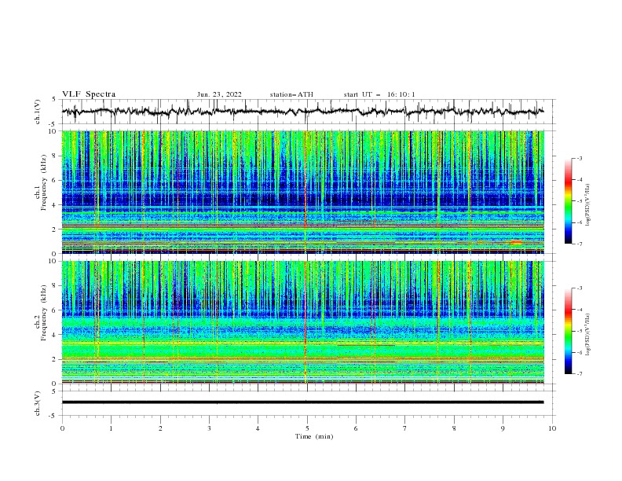
Task: Click time axis tick label "7"
Action: point(405,428)
